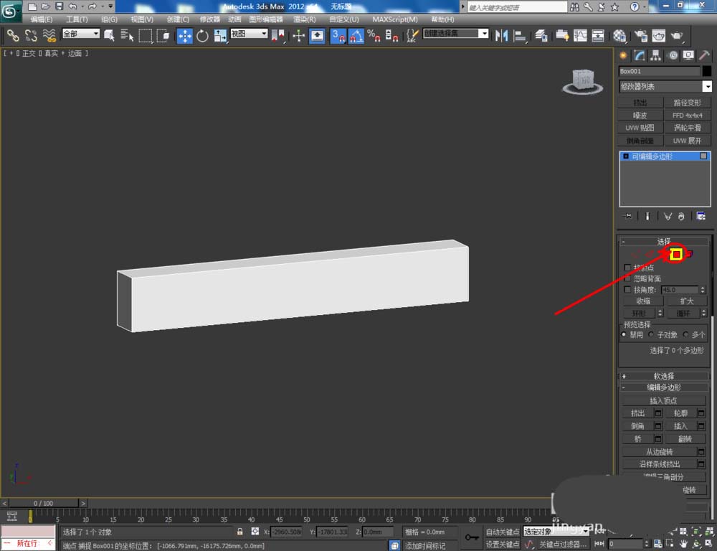Viewport: 717px width, 551px height.
Task: Click the 收缩 shrink selection button
Action: click(x=643, y=301)
